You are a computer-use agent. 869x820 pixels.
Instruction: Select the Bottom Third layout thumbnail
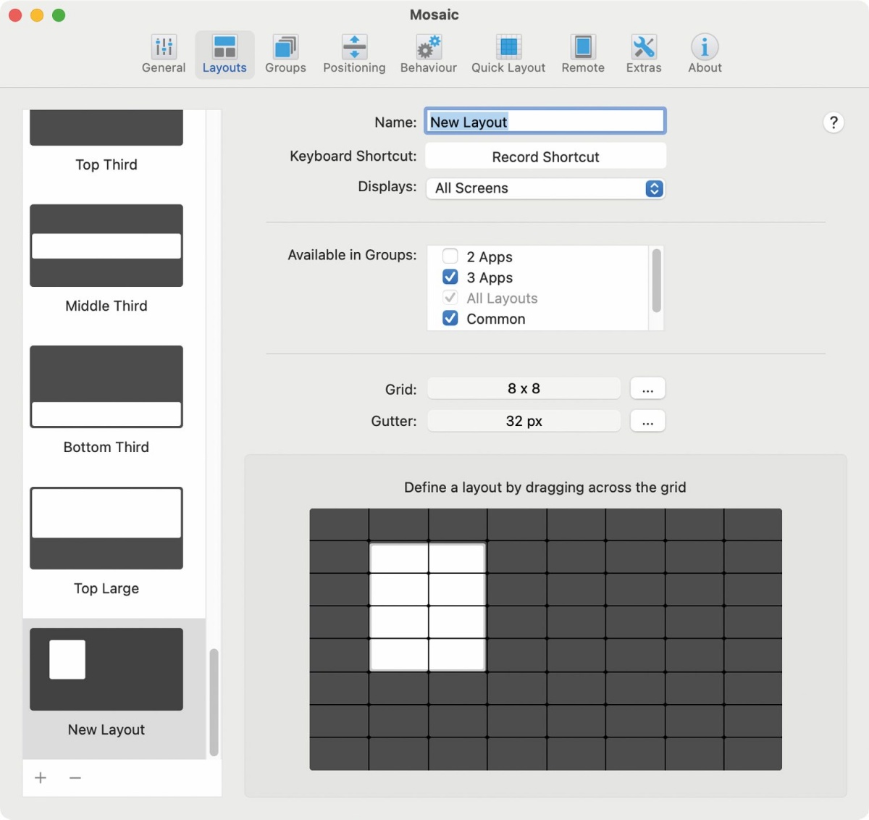pos(106,387)
